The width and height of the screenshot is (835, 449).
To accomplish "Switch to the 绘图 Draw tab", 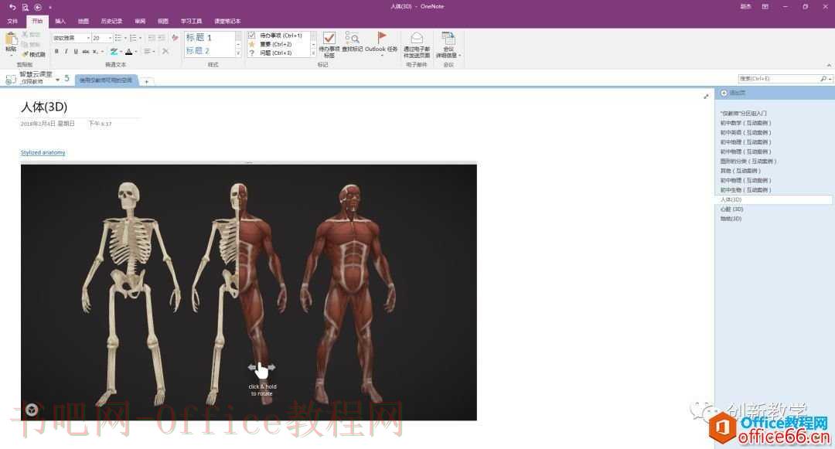I will pyautogui.click(x=83, y=22).
